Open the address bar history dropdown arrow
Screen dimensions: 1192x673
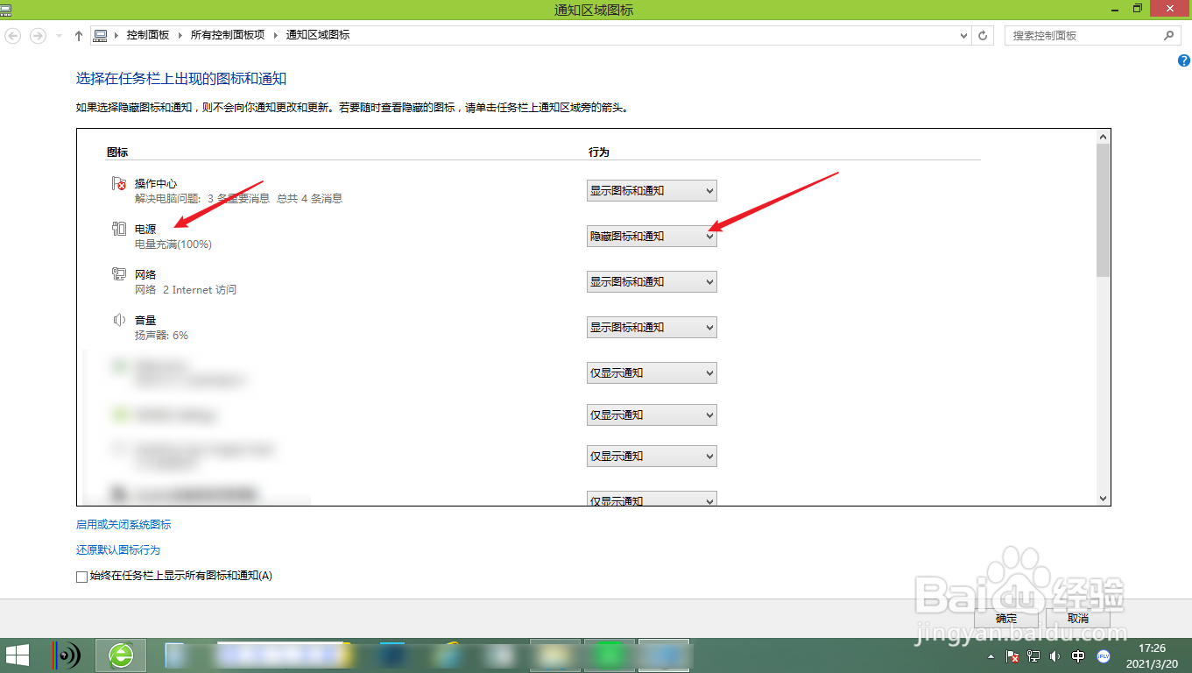point(963,35)
